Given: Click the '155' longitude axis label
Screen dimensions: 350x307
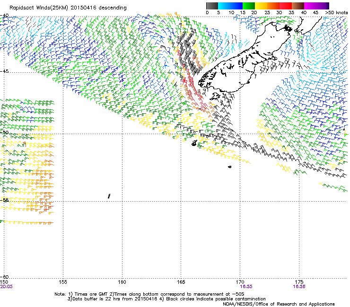Looking at the screenshot, I should click(63, 282).
